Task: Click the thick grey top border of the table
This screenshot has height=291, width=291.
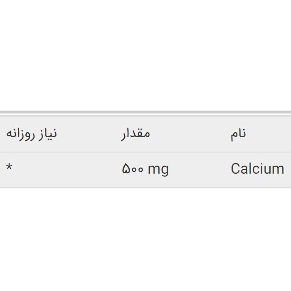Action: click(145, 113)
